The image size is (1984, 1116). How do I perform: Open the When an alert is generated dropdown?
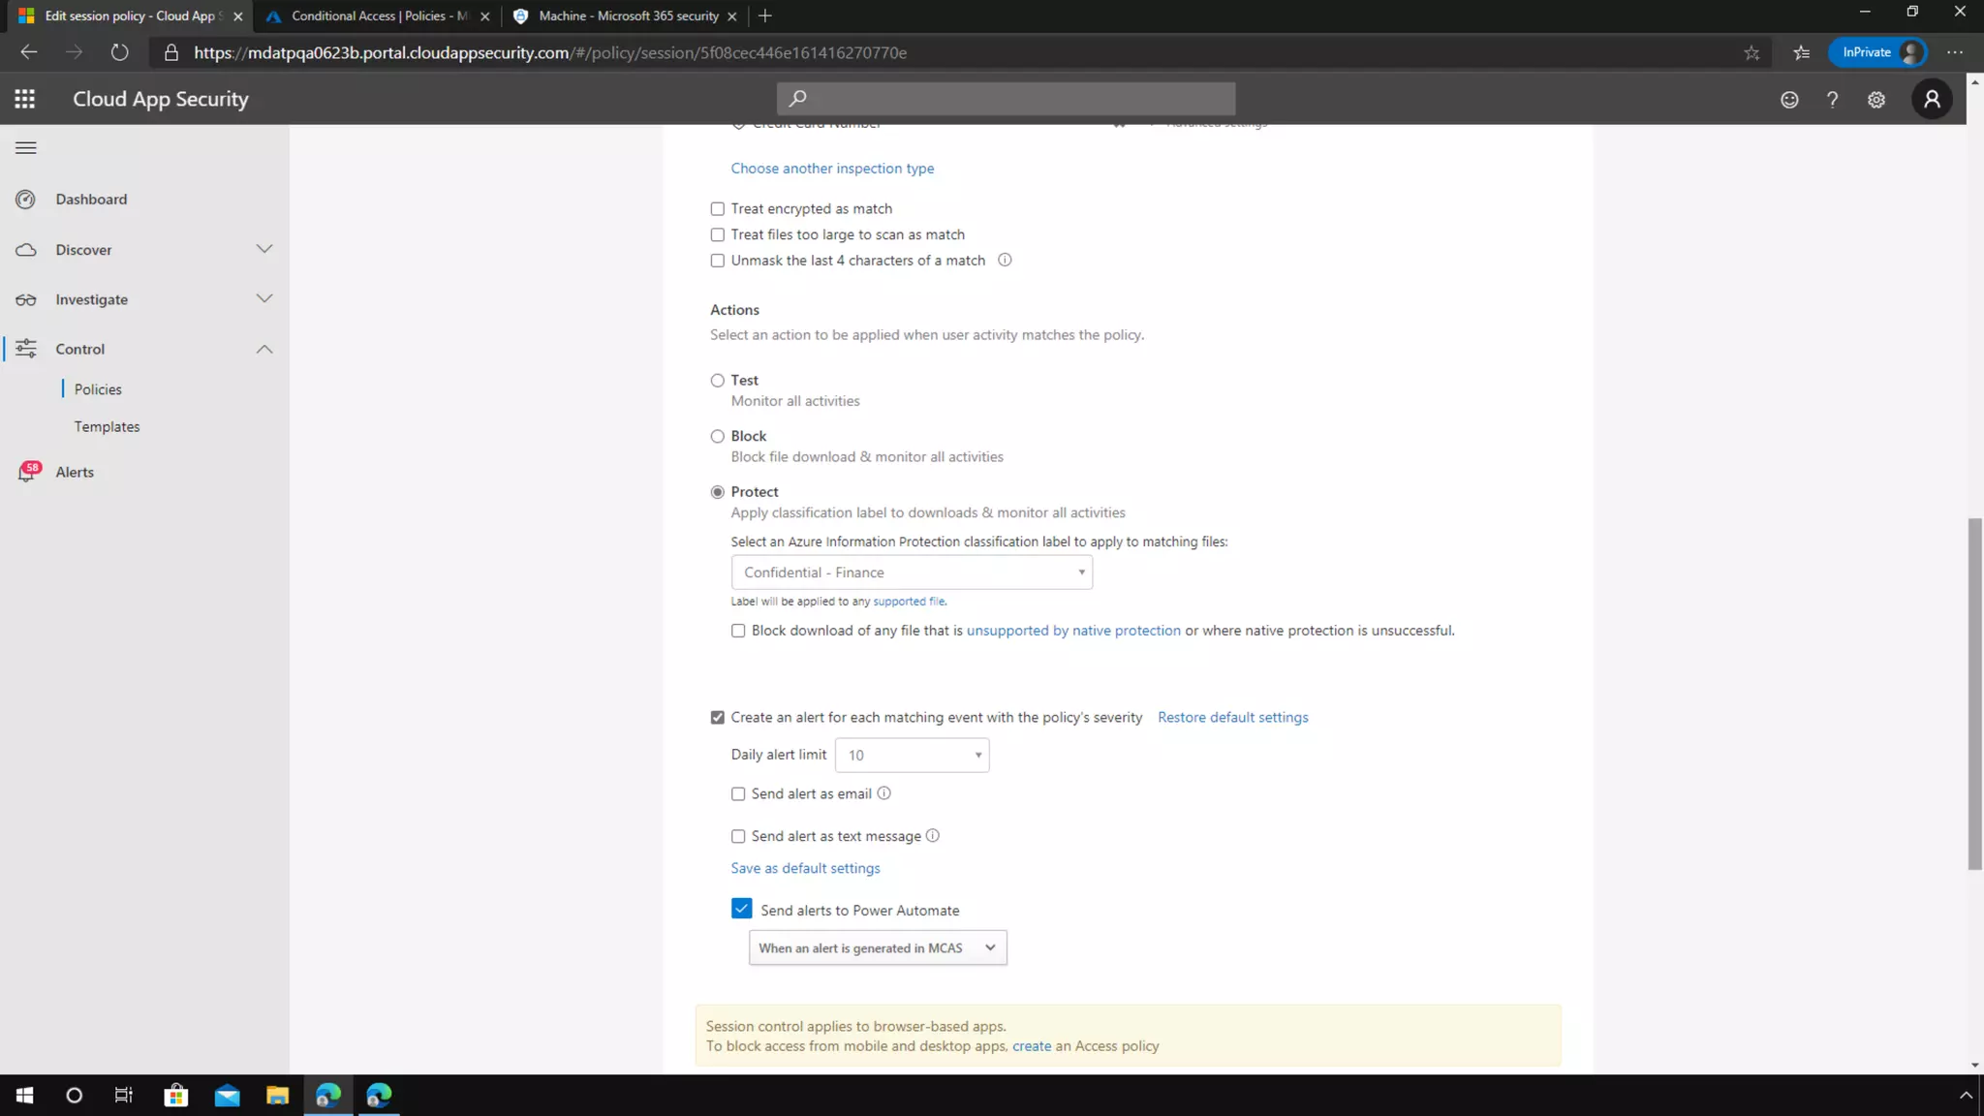coord(878,947)
